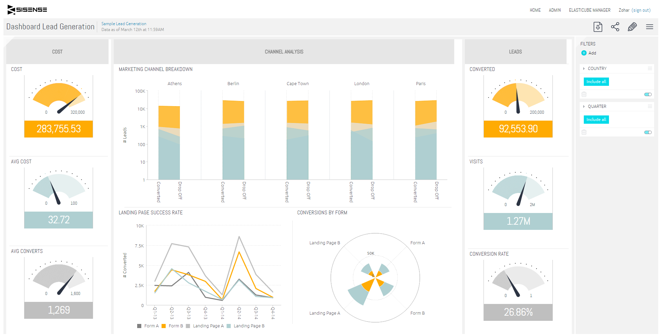Click the Q1-13 axis label
This screenshot has width=661, height=336.
tap(155, 313)
